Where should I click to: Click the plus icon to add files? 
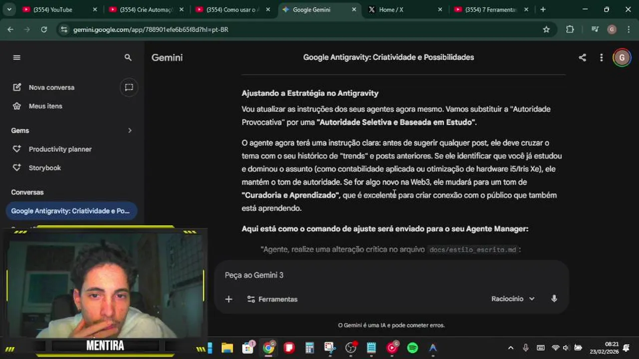point(229,299)
